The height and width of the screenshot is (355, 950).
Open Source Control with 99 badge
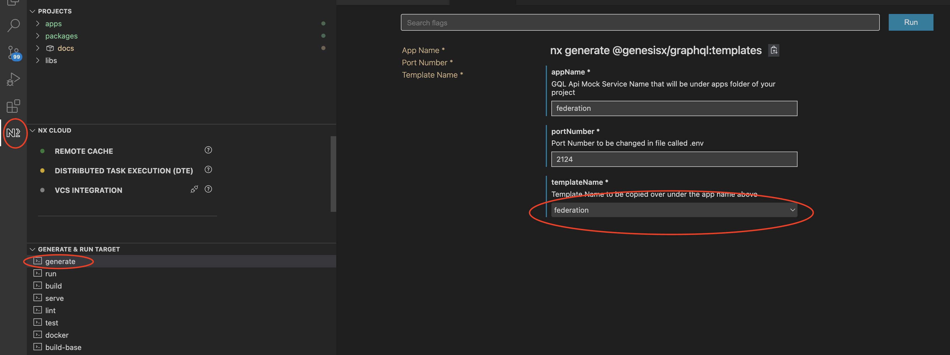point(14,53)
